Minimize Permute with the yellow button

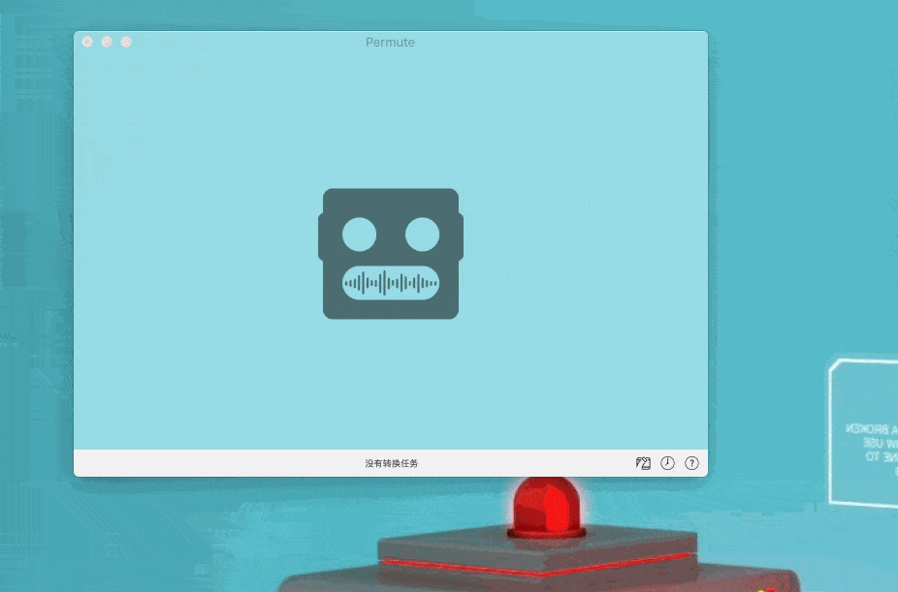pos(106,42)
